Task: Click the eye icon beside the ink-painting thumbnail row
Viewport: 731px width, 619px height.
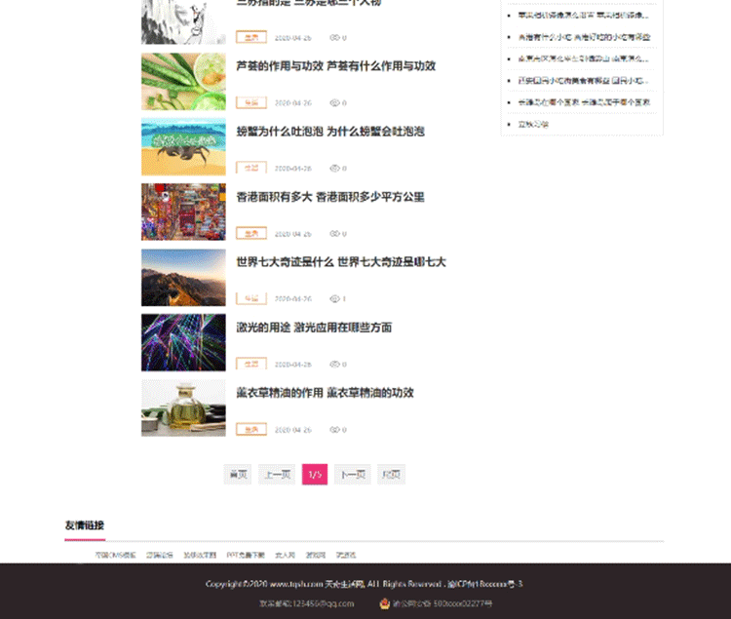Action: (x=334, y=38)
